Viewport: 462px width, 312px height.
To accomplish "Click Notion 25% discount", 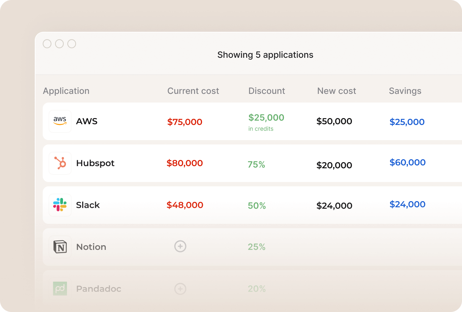I will [257, 247].
